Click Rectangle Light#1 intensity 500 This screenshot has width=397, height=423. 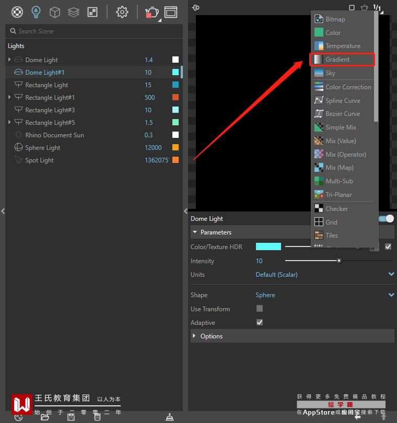(x=150, y=97)
